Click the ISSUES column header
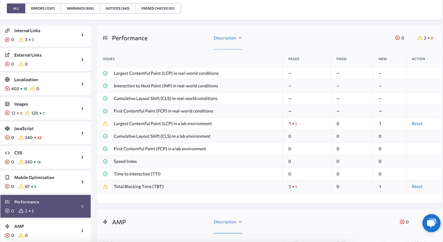The image size is (443, 242). pyautogui.click(x=109, y=59)
